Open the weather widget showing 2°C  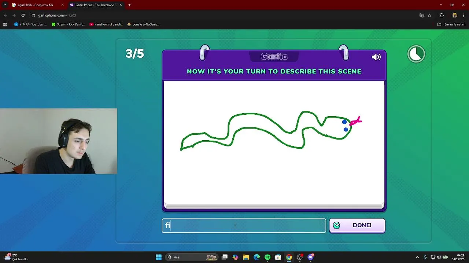pyautogui.click(x=16, y=257)
